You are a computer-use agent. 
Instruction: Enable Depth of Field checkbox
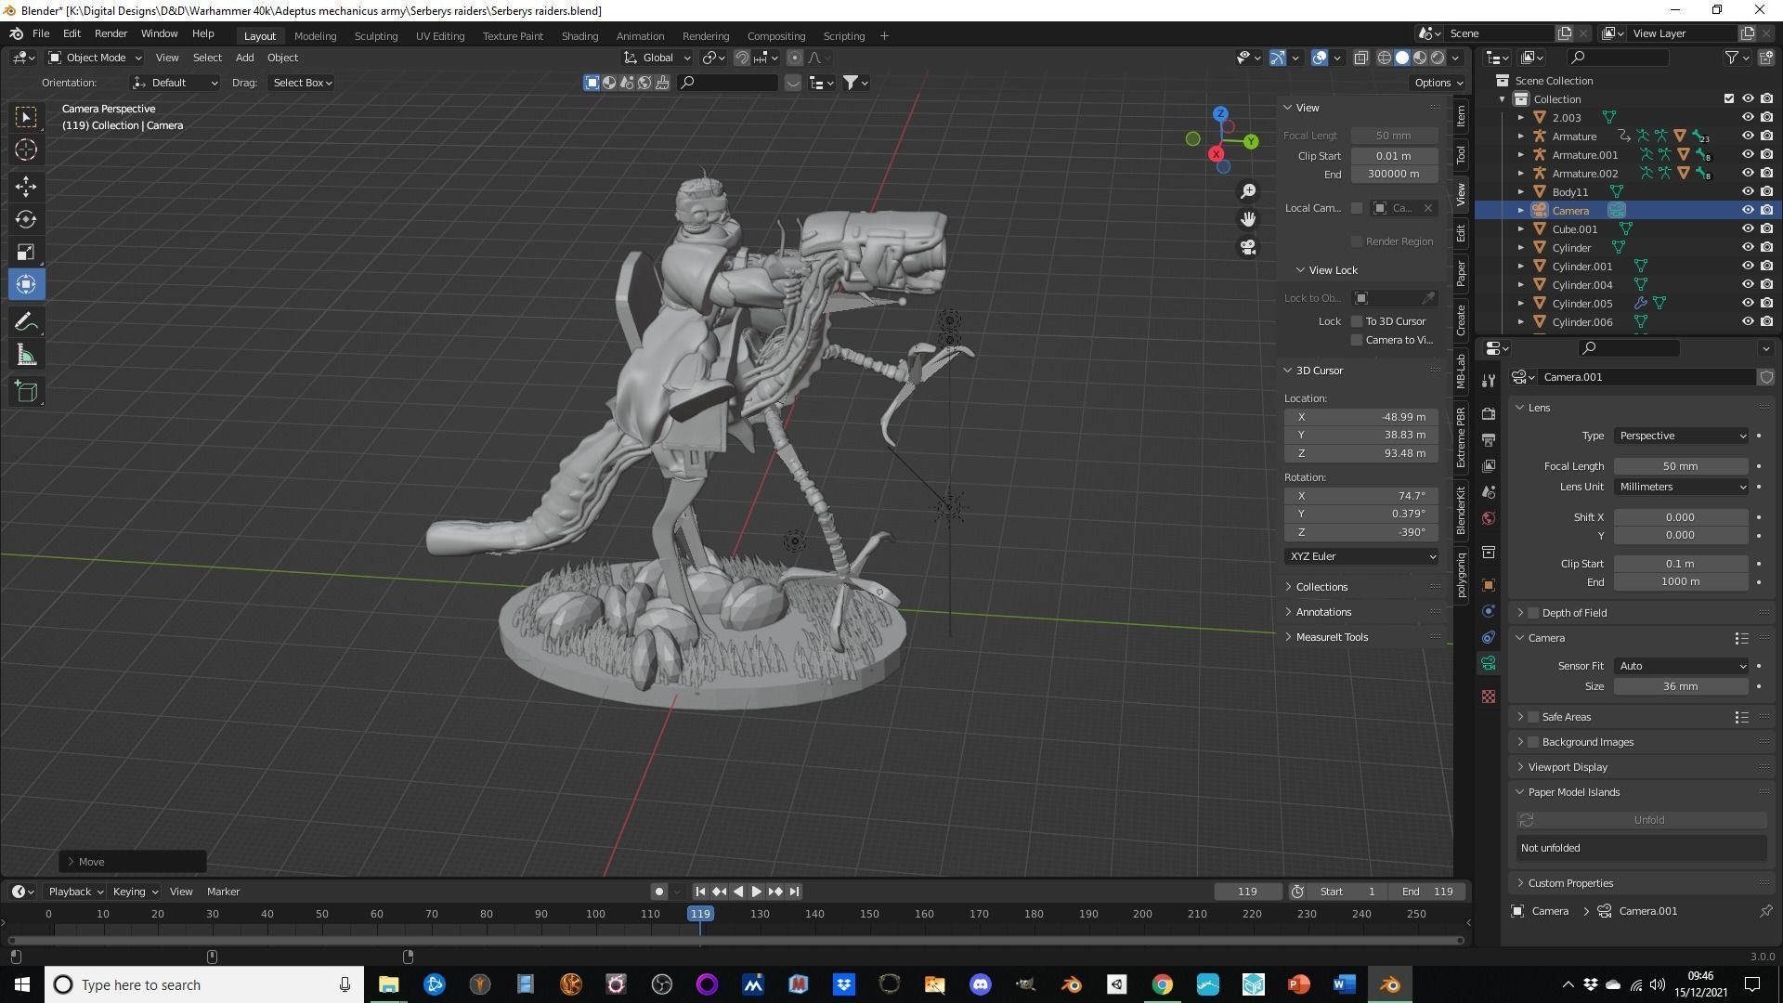pos(1533,613)
